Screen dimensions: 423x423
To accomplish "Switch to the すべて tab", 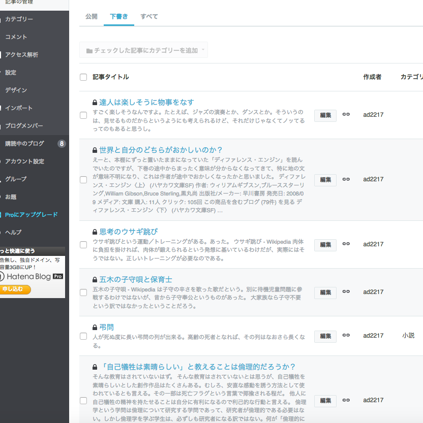I will click(x=149, y=16).
